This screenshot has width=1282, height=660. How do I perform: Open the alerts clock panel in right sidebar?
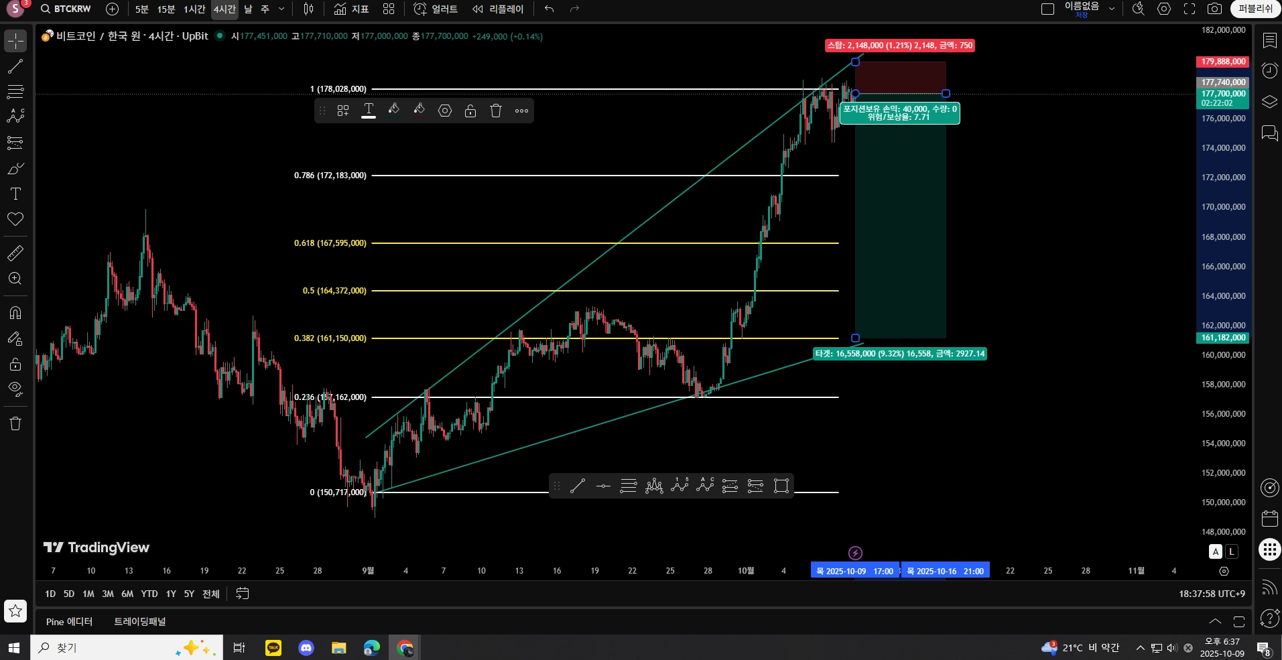click(x=1270, y=71)
